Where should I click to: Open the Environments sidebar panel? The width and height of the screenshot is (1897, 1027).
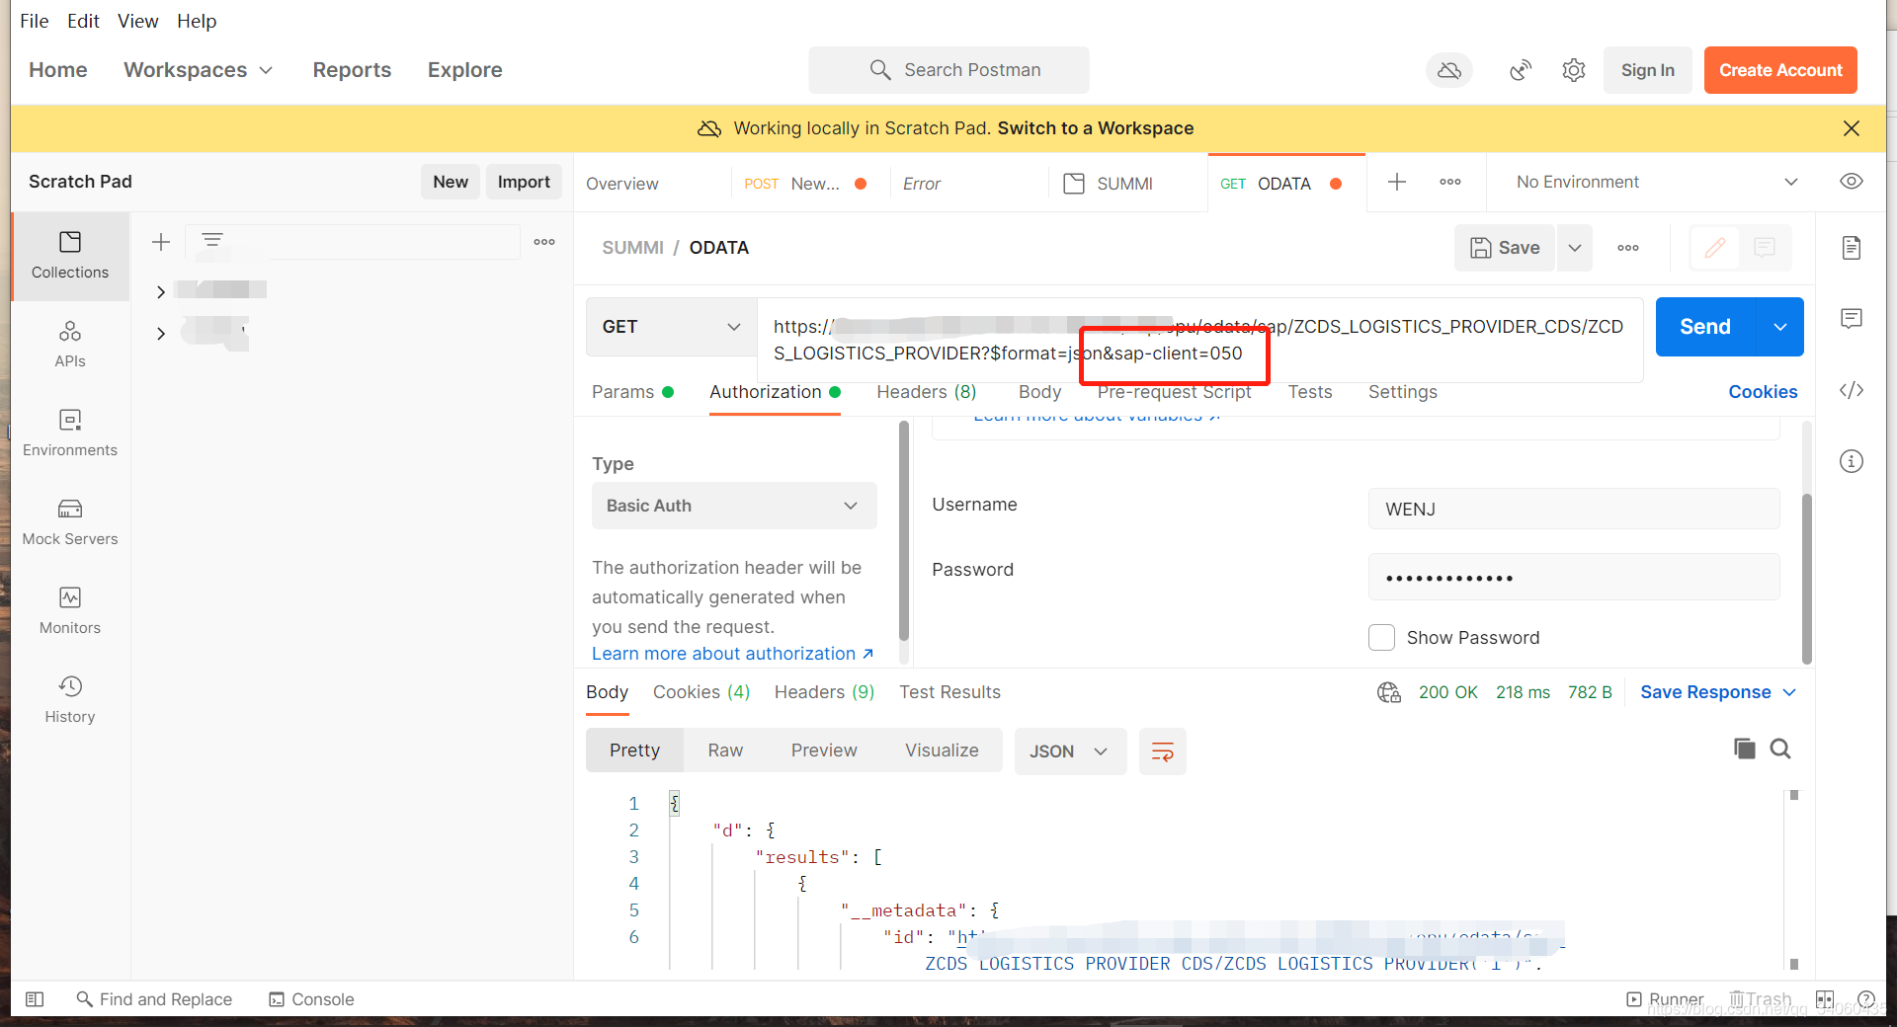pos(70,433)
